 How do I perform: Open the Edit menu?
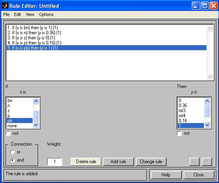(x=17, y=14)
